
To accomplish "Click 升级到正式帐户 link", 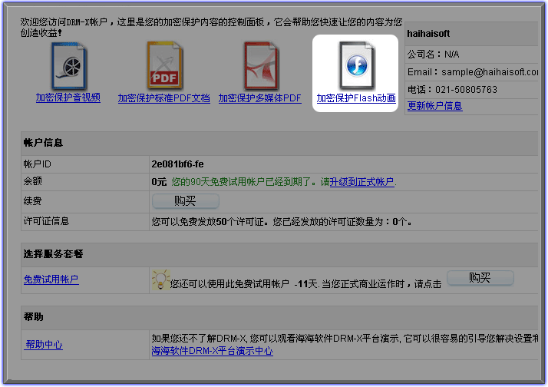I will (x=362, y=182).
